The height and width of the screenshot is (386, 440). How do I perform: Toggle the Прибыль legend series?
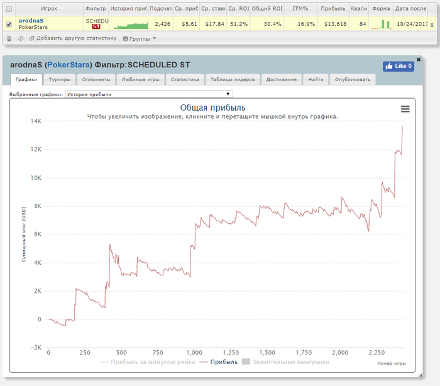point(219,362)
